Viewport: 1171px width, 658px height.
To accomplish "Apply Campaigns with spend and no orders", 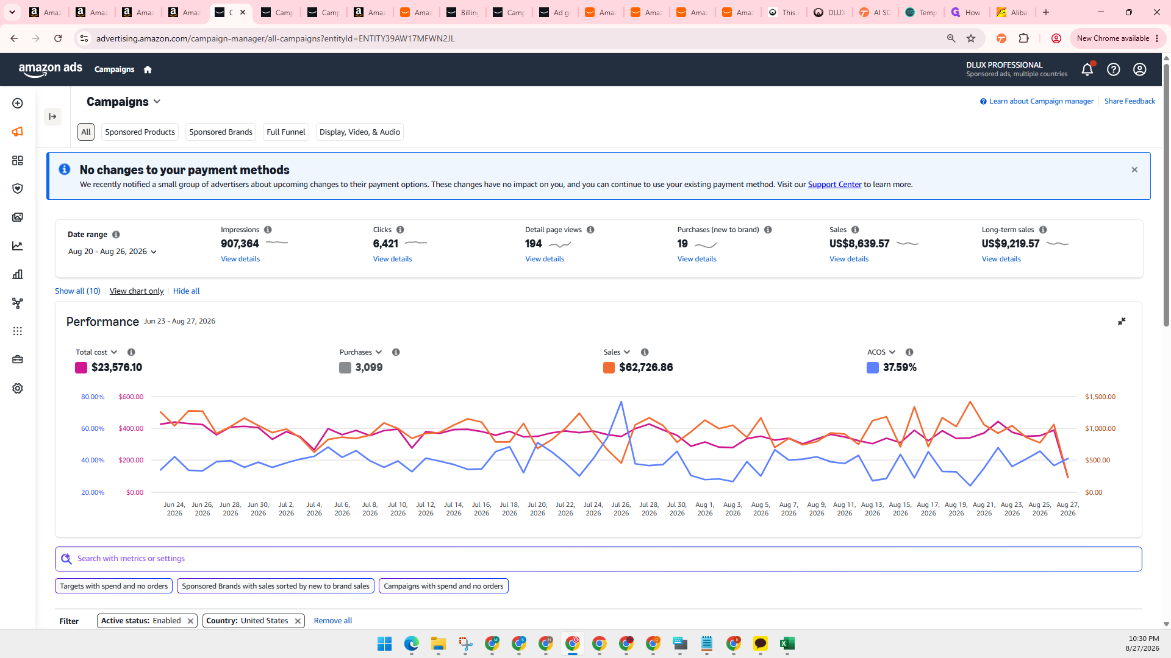I will click(x=443, y=586).
